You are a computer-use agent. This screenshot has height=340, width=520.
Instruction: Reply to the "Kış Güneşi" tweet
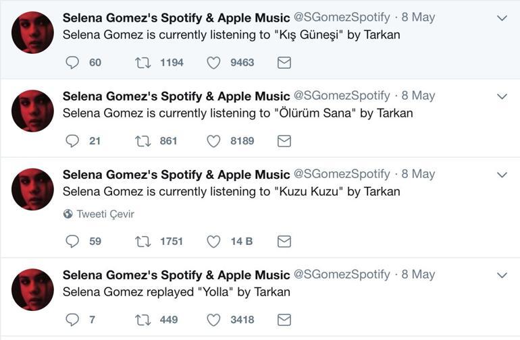73,63
